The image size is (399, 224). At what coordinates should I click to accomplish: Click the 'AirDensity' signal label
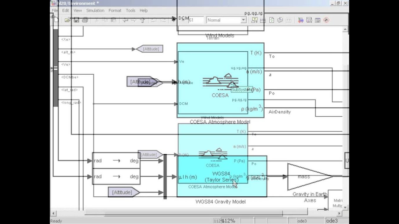coord(280,112)
